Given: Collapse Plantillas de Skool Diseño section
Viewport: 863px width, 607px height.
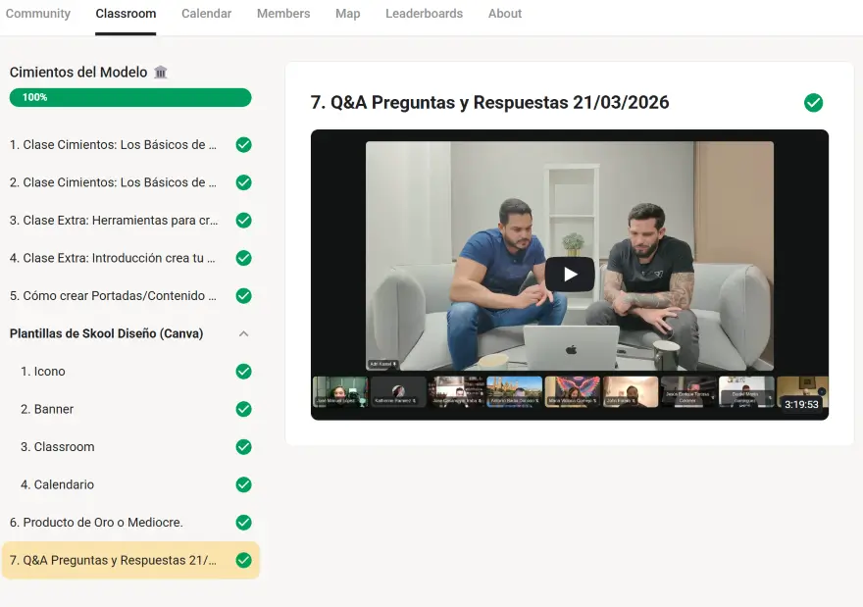Looking at the screenshot, I should click(x=243, y=333).
